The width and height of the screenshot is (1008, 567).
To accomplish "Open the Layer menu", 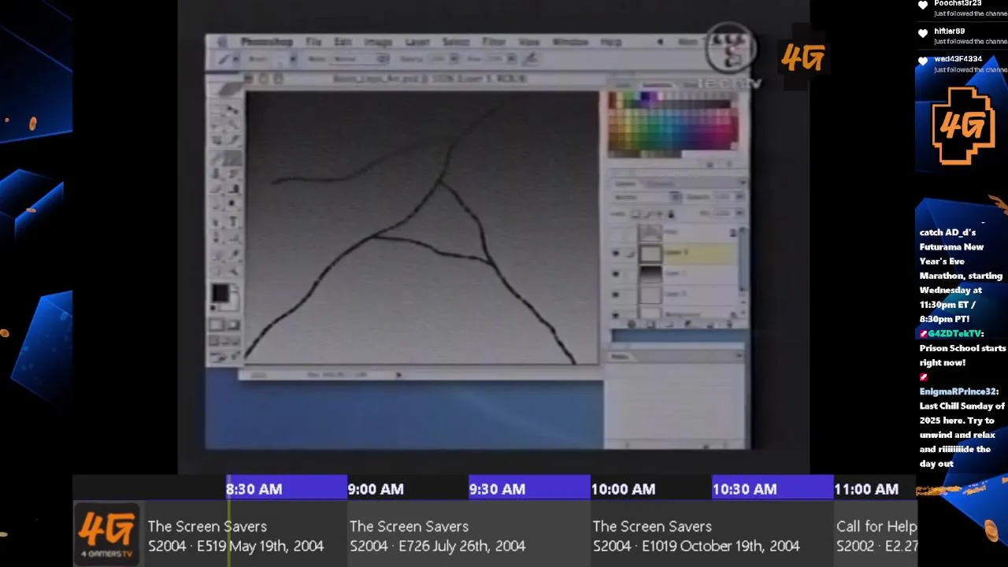I will (x=417, y=42).
